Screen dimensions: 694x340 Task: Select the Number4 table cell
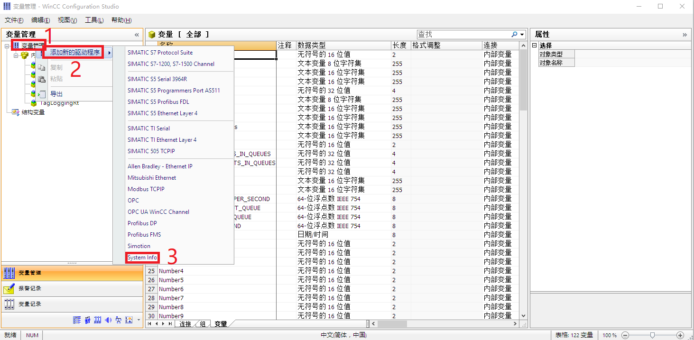click(x=217, y=271)
